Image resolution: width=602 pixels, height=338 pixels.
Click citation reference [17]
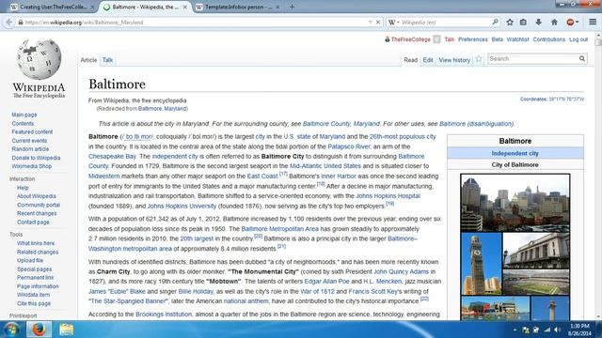[283, 174]
